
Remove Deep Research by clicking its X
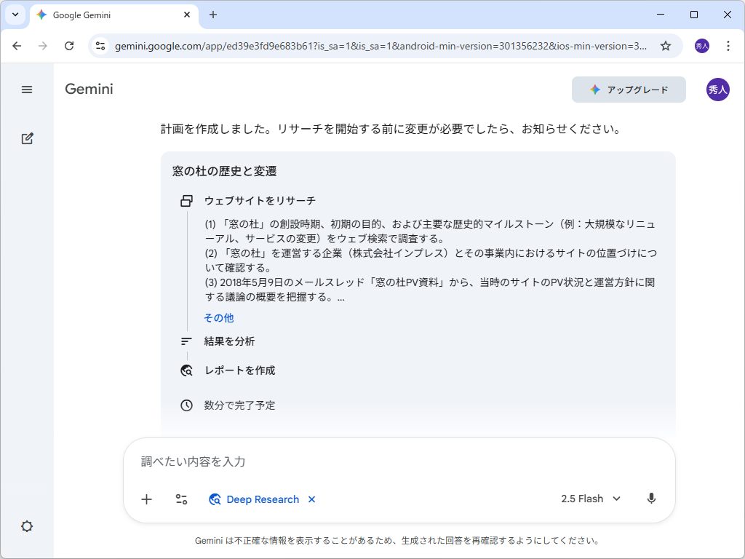(311, 499)
